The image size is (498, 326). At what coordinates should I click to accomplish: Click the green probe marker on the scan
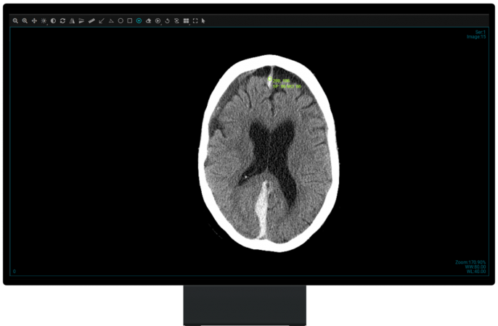[x=270, y=80]
